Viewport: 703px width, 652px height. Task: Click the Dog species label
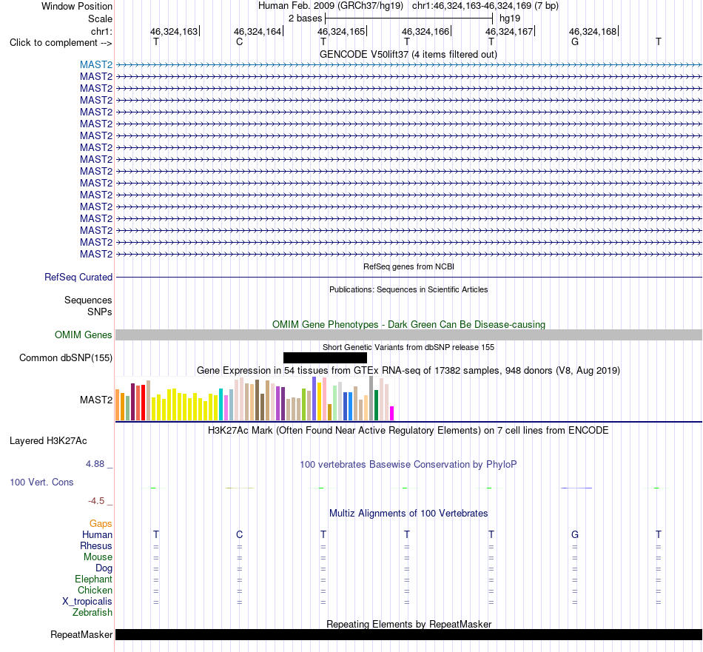[x=104, y=568]
